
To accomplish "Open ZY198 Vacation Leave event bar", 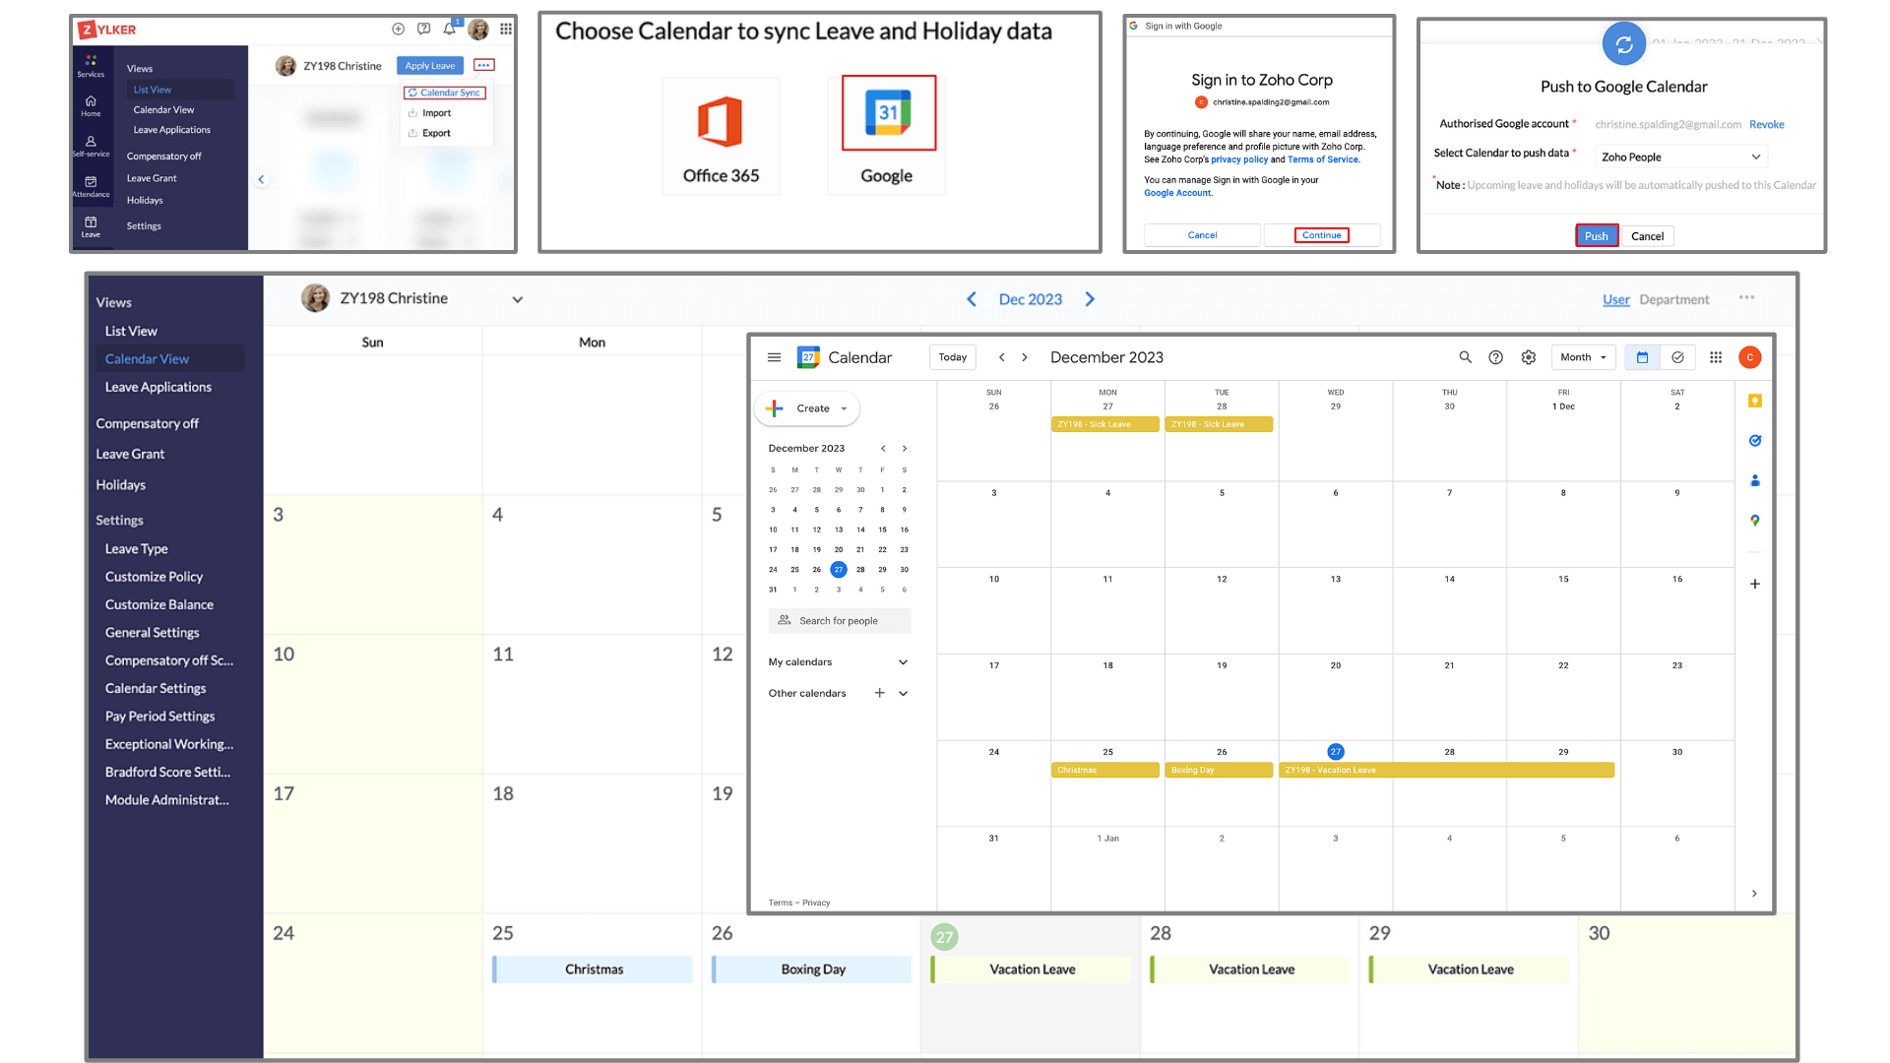I will 1446,771.
